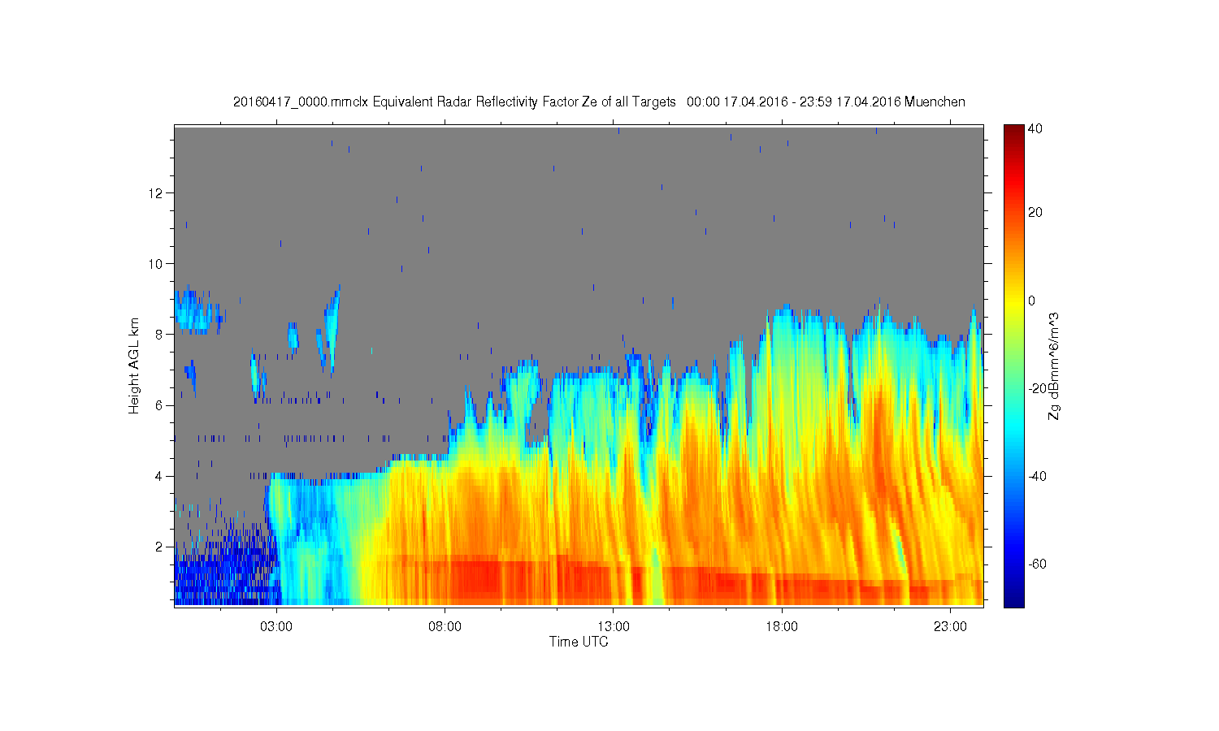Click the colorbar label '-60'

[x=1037, y=564]
